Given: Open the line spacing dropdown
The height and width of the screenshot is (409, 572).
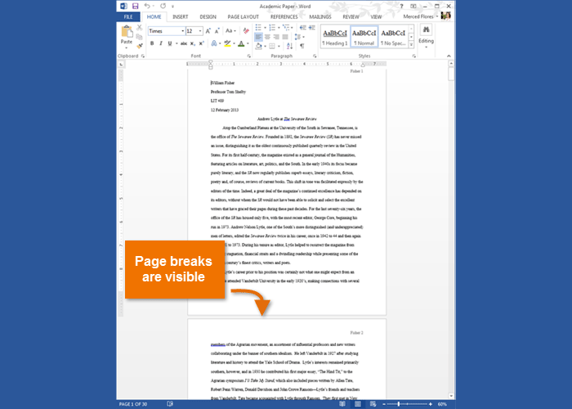Looking at the screenshot, I should pyautogui.click(x=300, y=37).
